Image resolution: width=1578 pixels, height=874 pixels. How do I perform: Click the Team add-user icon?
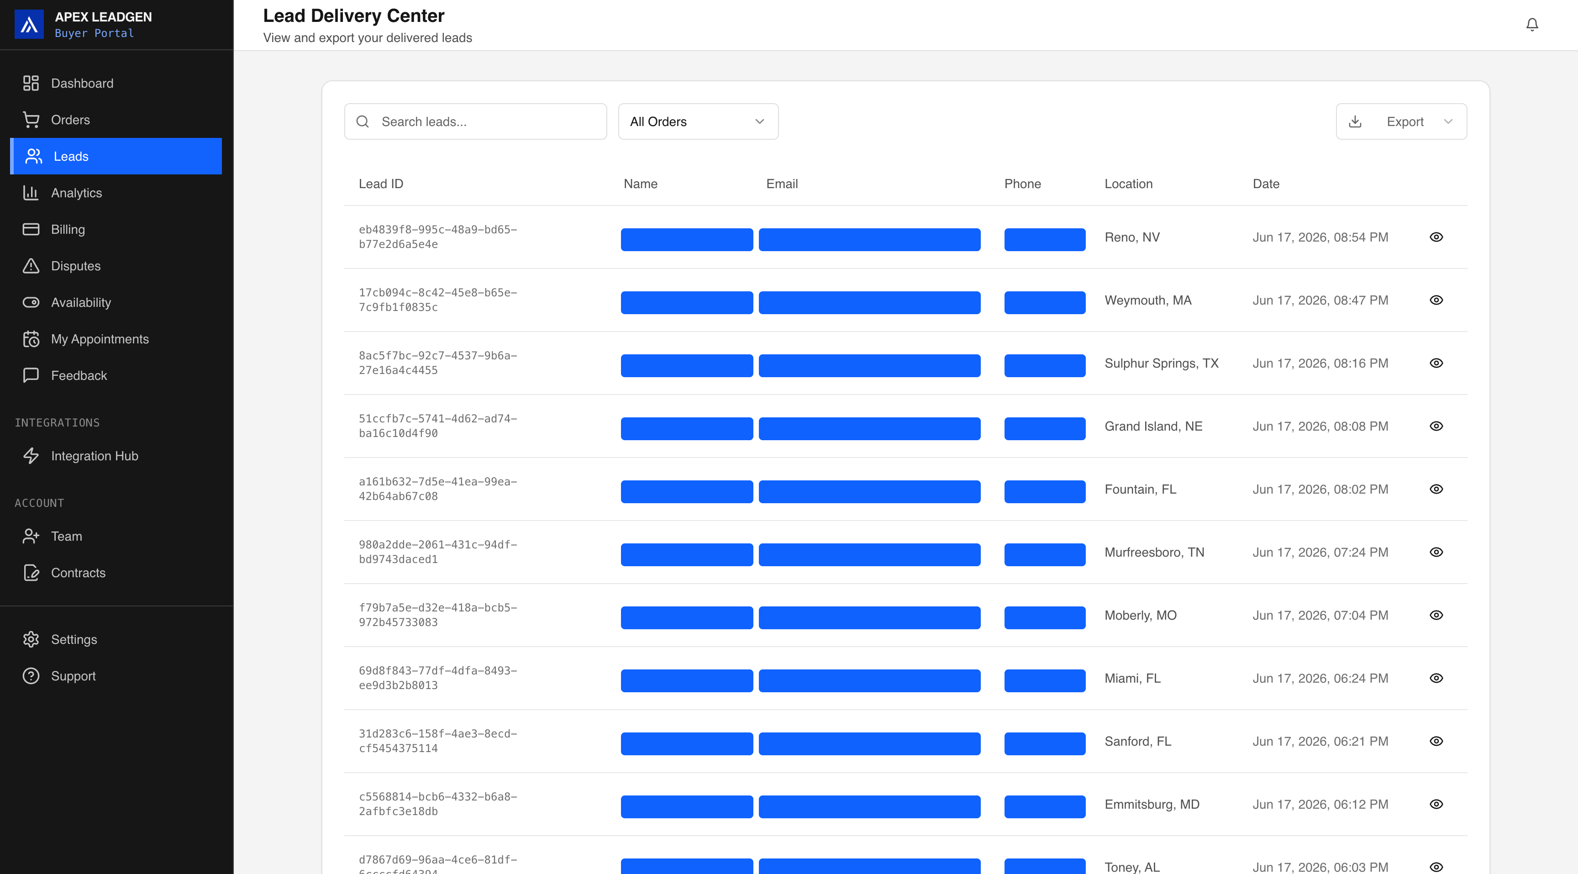[x=31, y=536]
